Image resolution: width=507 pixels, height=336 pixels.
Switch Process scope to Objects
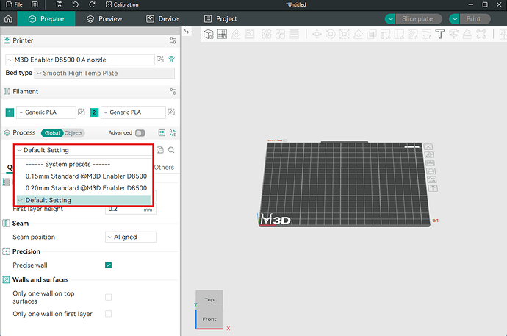(x=73, y=133)
